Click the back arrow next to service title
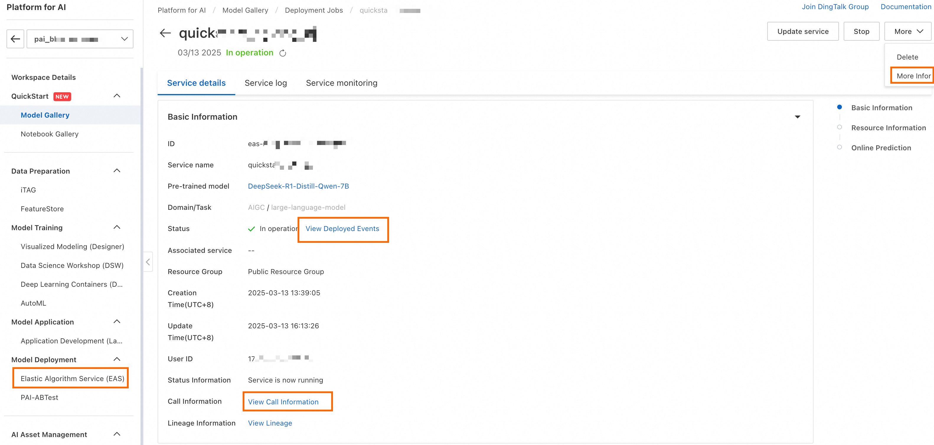The height and width of the screenshot is (445, 934). [165, 33]
